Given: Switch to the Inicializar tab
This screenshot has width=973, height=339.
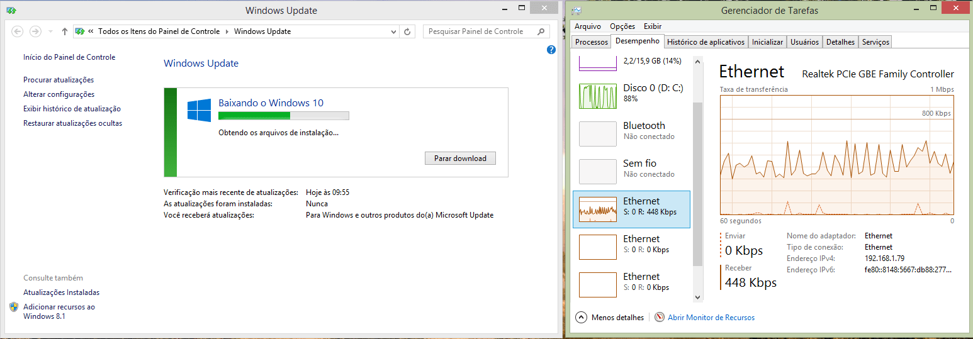Looking at the screenshot, I should (x=767, y=42).
